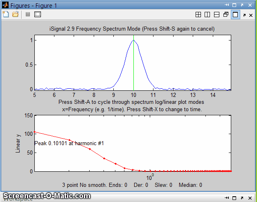257x202 pixels.
Task: Select the Tile grid layout icon
Action: 198,15
